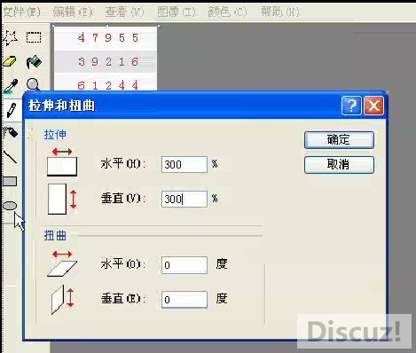416x353 pixels.
Task: Select the rectangular selection tool
Action: tap(34, 37)
